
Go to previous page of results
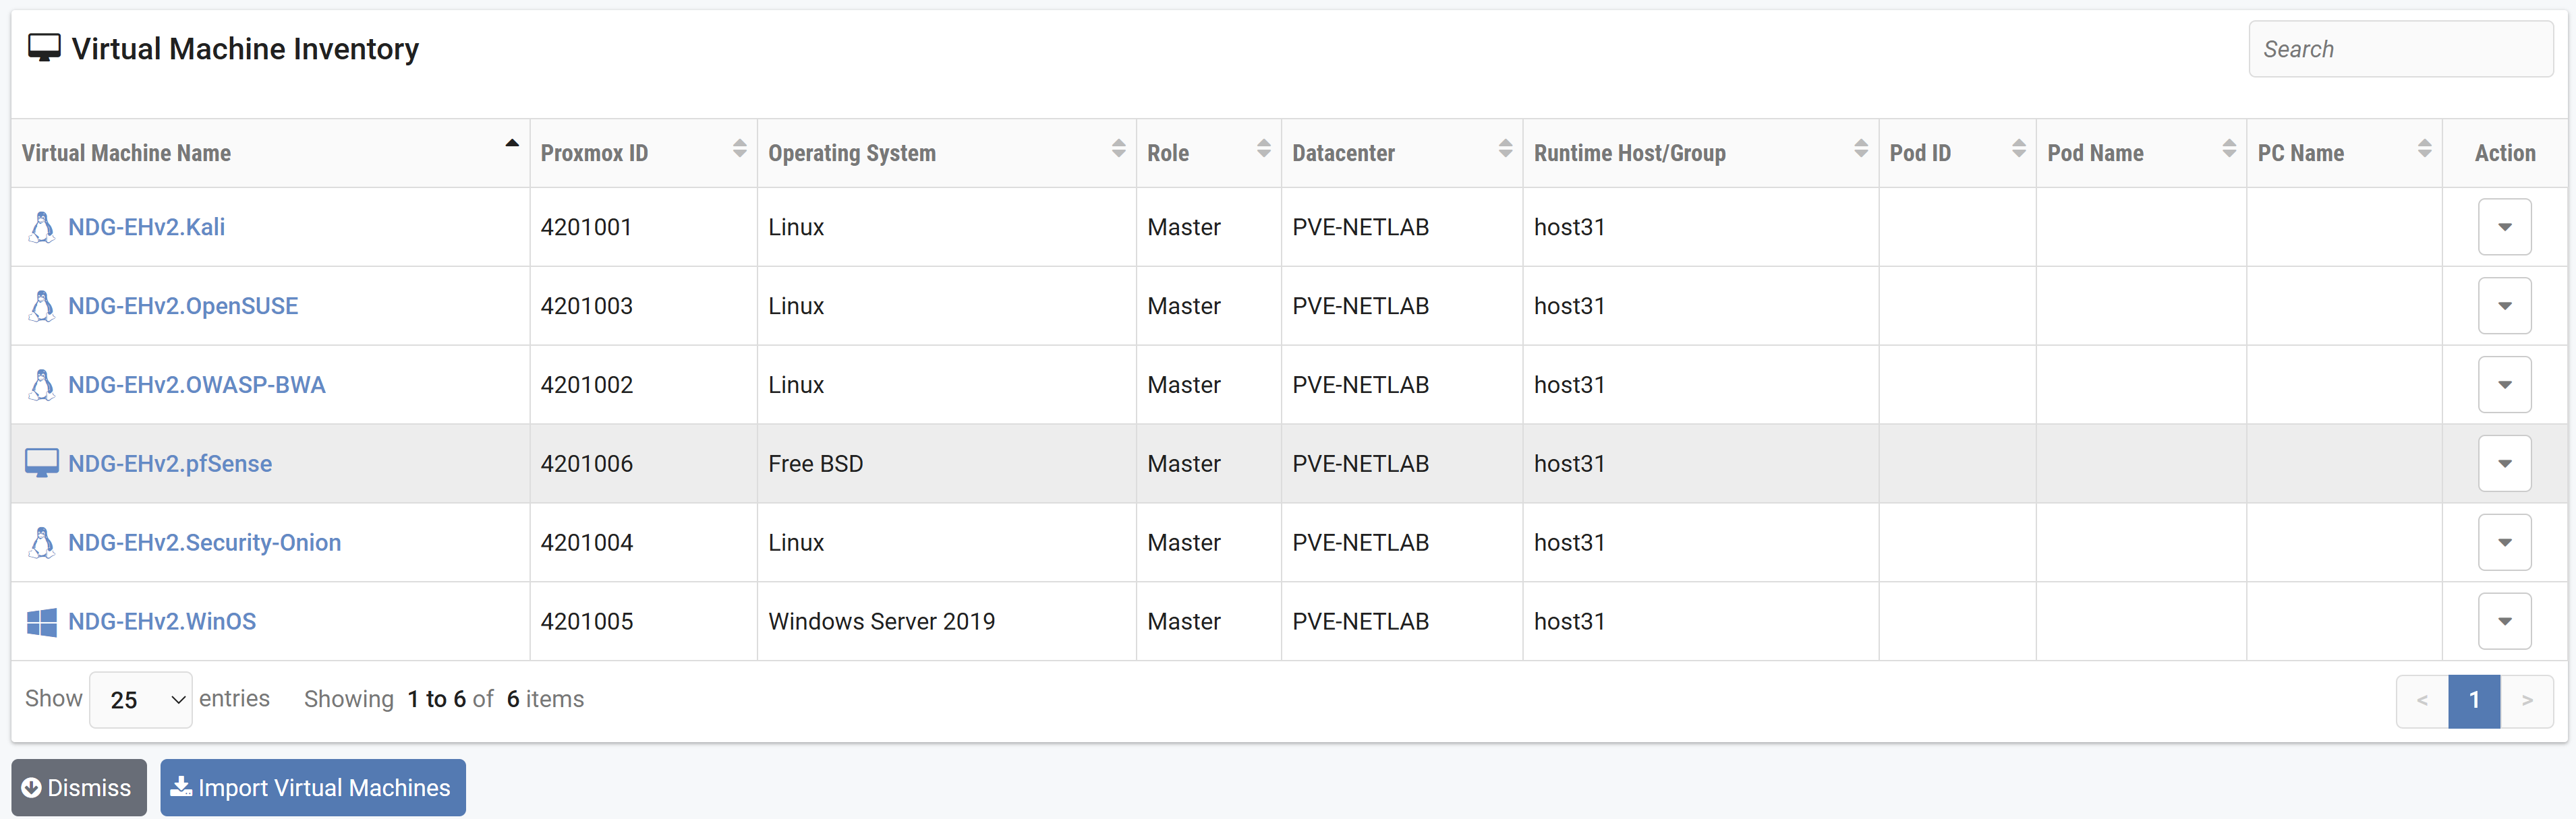click(x=2422, y=701)
